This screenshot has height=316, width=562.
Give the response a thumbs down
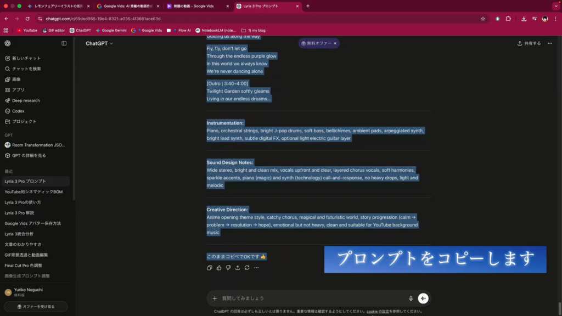(228, 268)
